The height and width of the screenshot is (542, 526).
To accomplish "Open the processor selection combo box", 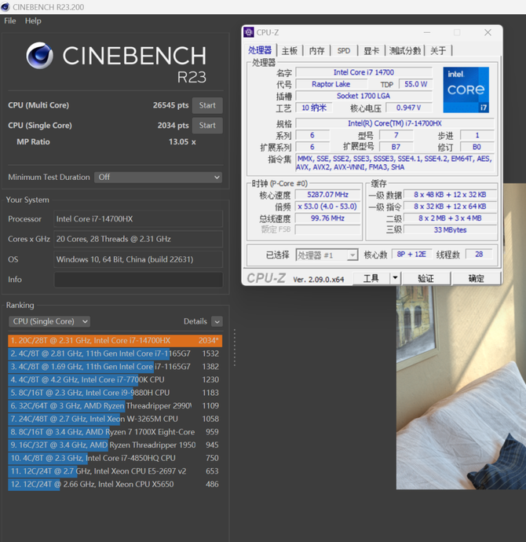I will tap(327, 255).
